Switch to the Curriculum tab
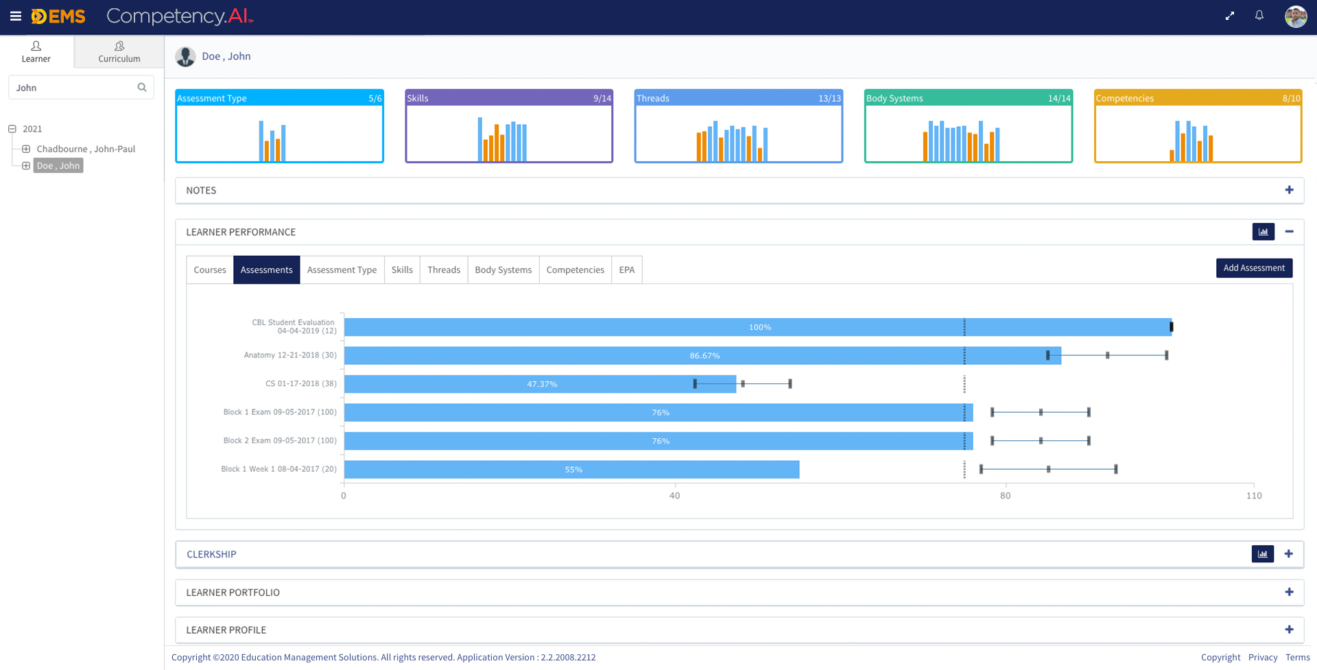 (119, 51)
